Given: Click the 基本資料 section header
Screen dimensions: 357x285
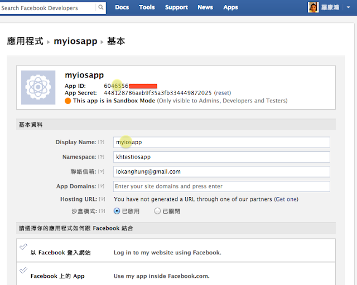Looking at the screenshot, I should [176, 125].
